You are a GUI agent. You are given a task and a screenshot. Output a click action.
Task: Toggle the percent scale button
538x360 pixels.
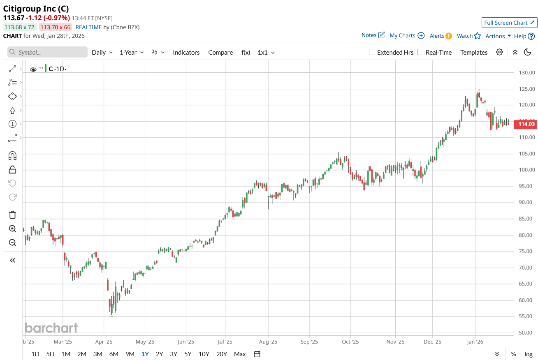[514, 354]
